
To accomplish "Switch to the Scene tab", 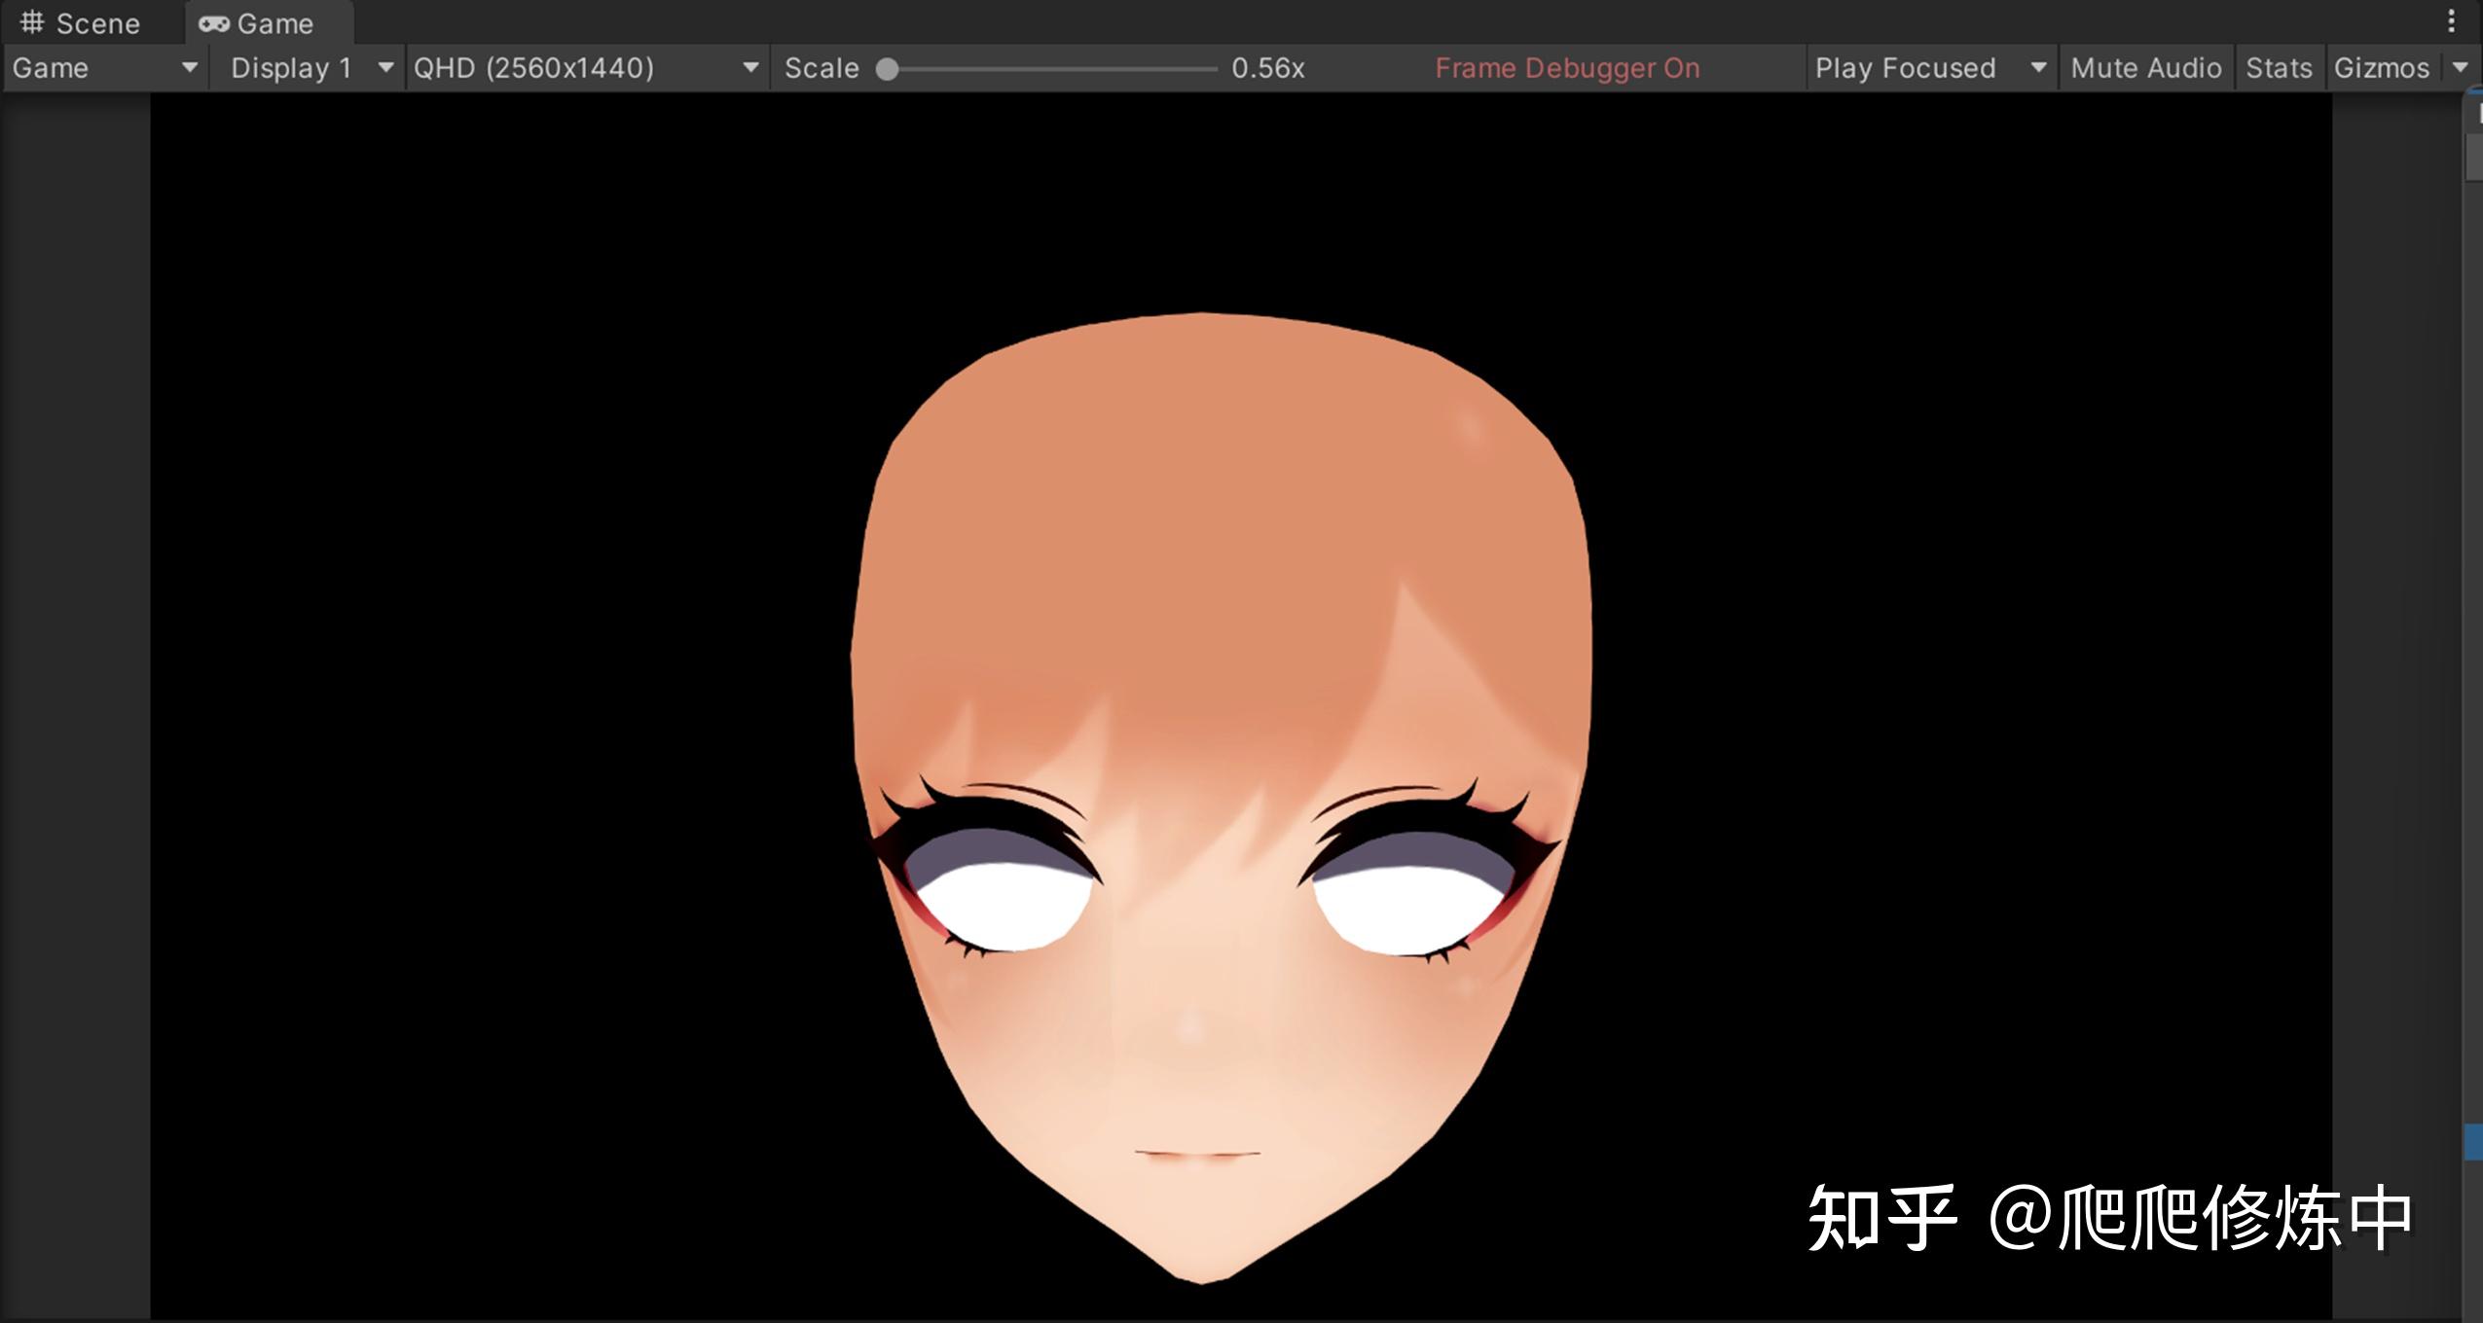I will click(x=95, y=23).
